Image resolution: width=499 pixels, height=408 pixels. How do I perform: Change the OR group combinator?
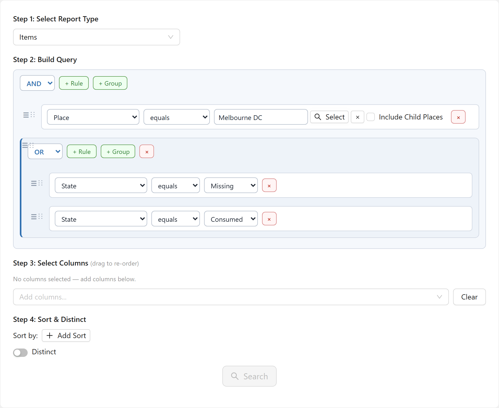45,152
